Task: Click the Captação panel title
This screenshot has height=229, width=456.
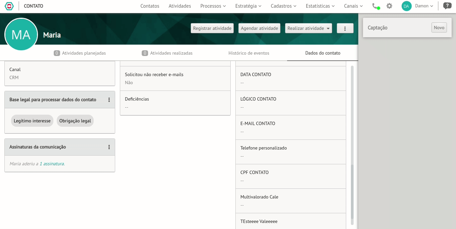Action: point(377,28)
